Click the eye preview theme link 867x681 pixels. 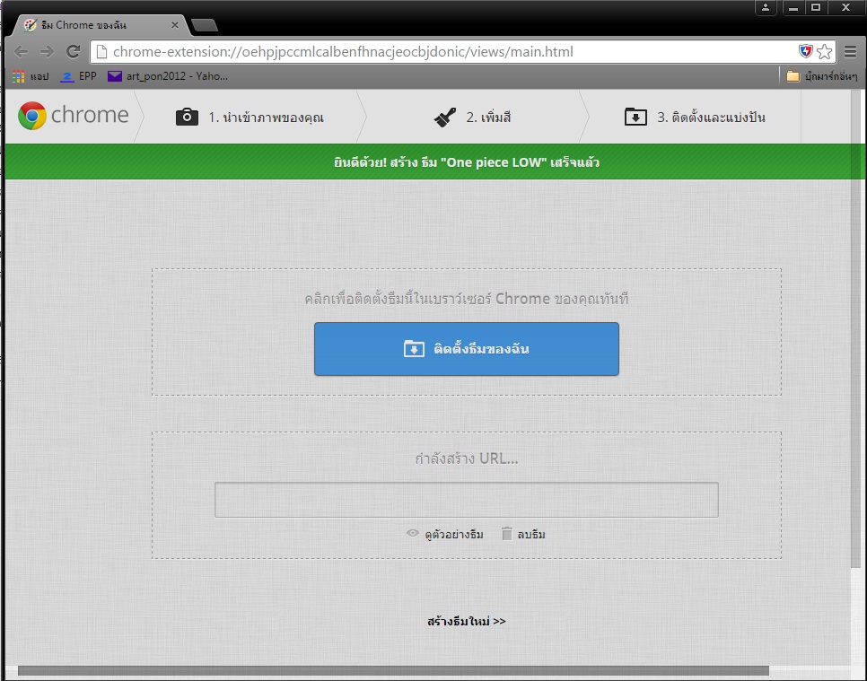coord(445,534)
